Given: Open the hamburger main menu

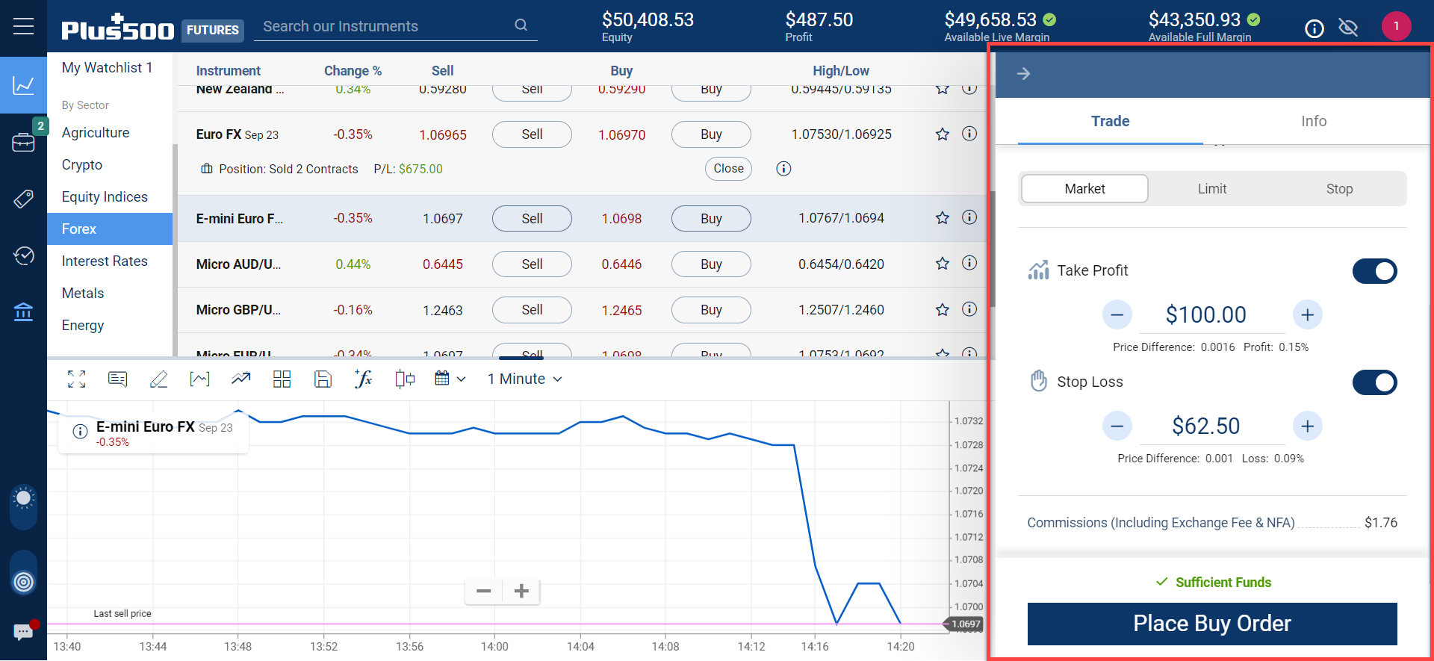Looking at the screenshot, I should pos(23,27).
